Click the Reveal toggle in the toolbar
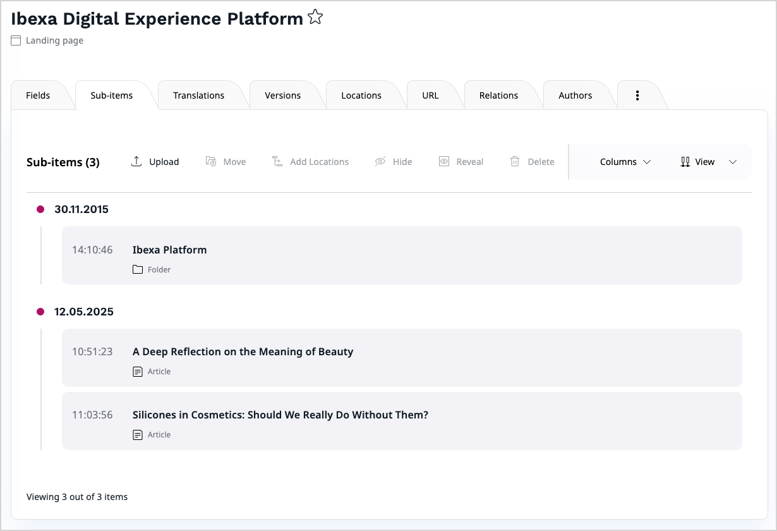 tap(445, 161)
